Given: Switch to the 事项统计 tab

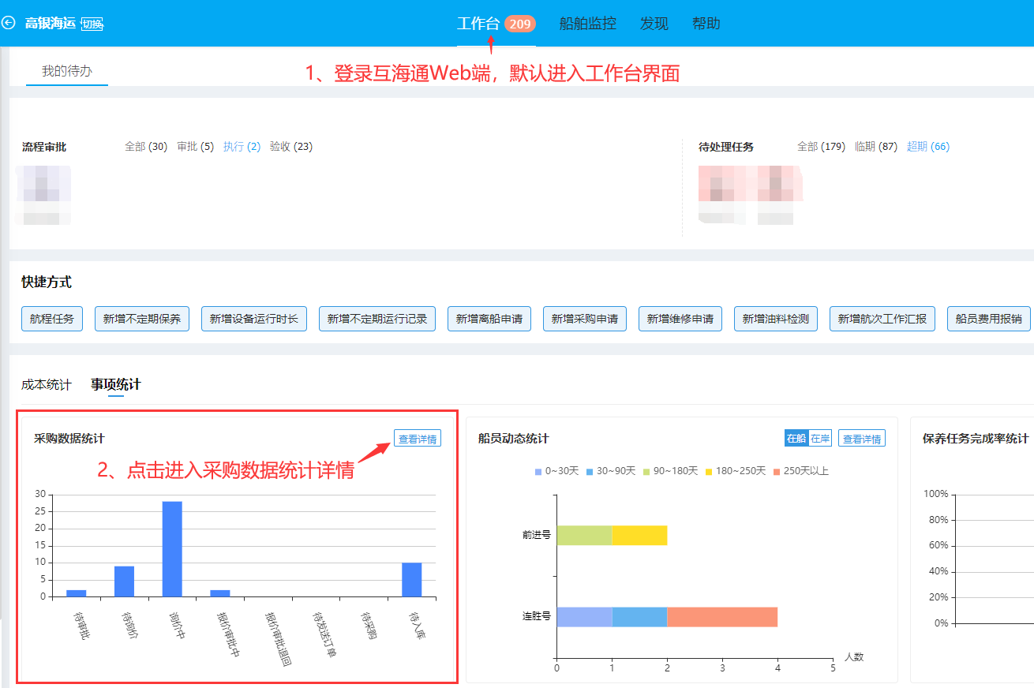Looking at the screenshot, I should tap(116, 385).
